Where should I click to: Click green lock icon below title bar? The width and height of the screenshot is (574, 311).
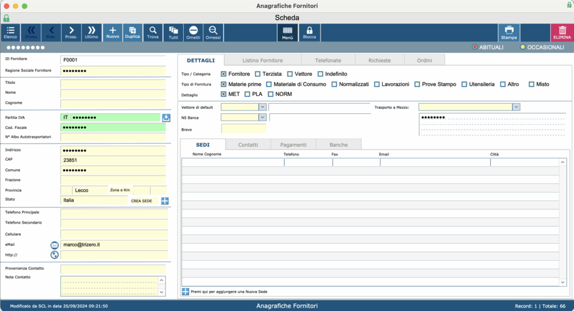click(x=6, y=17)
